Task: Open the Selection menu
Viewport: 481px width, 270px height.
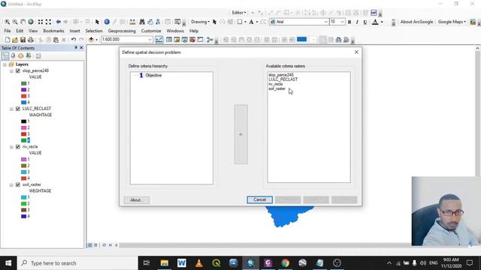Action: [94, 31]
